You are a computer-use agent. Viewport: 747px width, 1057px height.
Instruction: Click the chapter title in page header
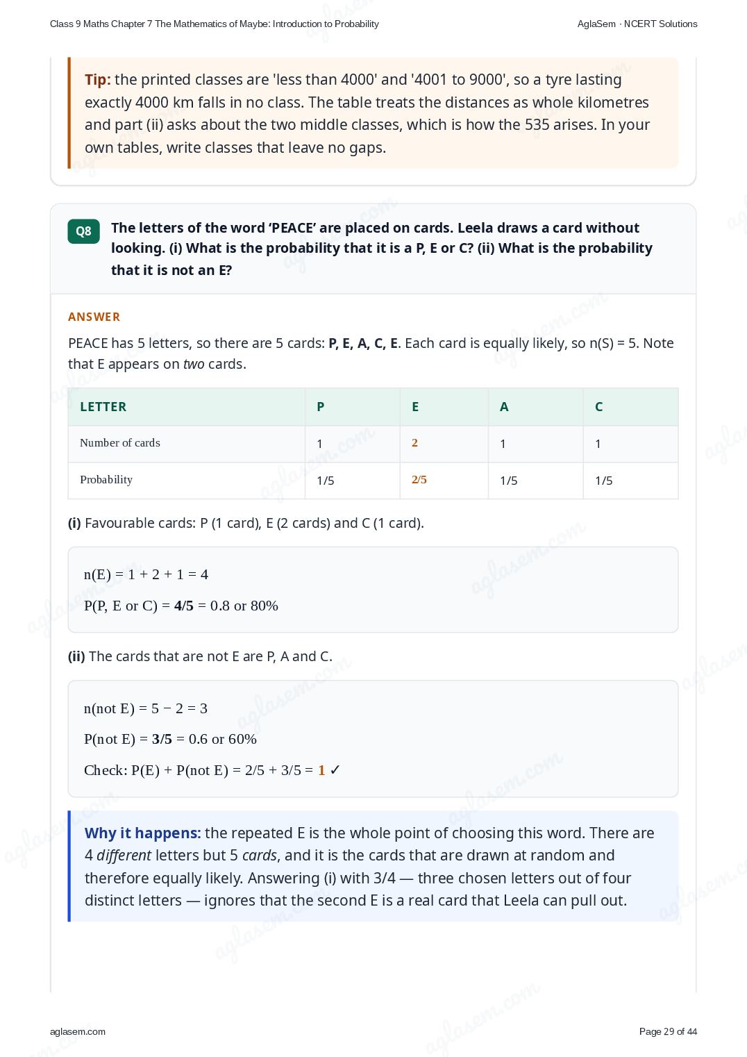pos(215,24)
